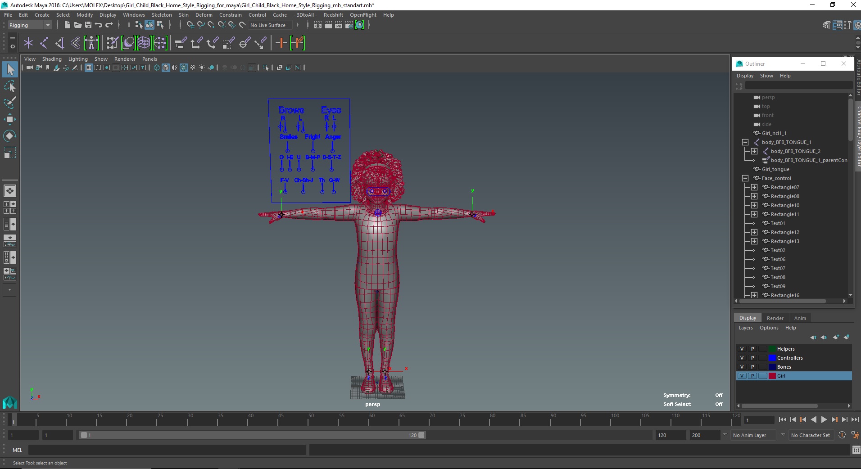Toggle visibility V of Controllers layer
The height and width of the screenshot is (469, 861).
[x=742, y=358]
